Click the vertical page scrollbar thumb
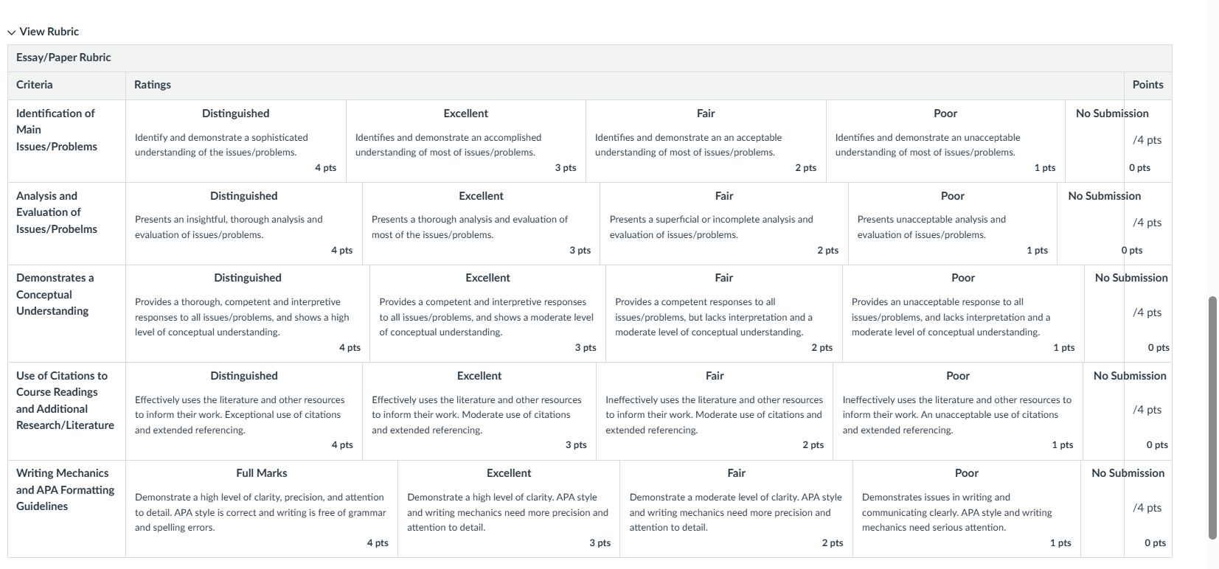Viewport: 1219px width, 569px height. 1212,418
